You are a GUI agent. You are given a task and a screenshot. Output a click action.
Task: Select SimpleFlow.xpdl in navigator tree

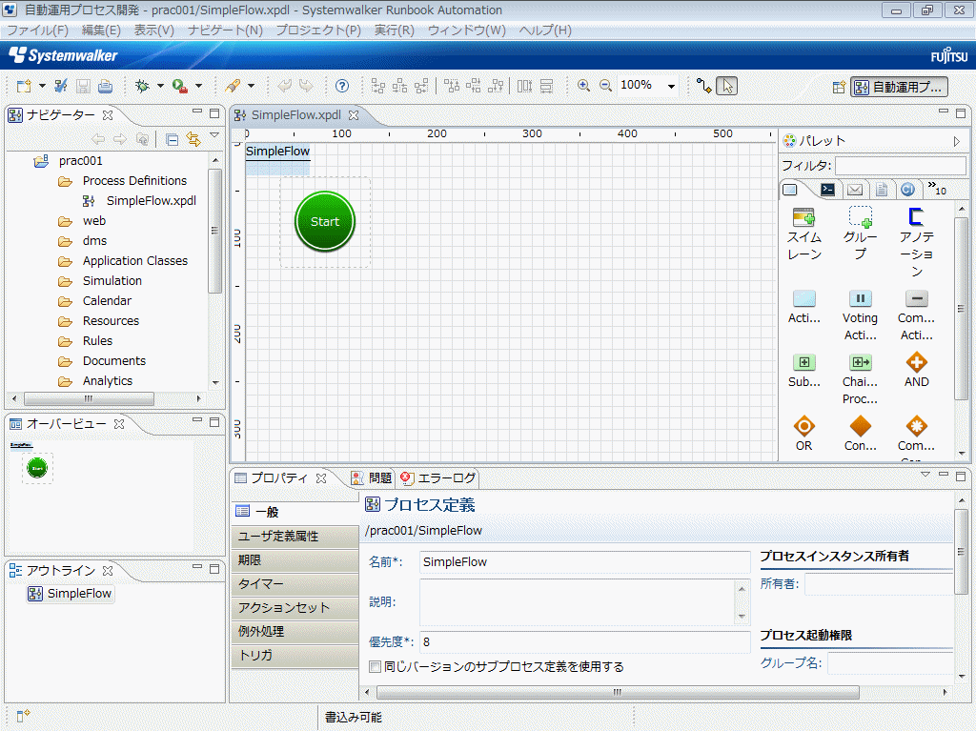click(152, 200)
